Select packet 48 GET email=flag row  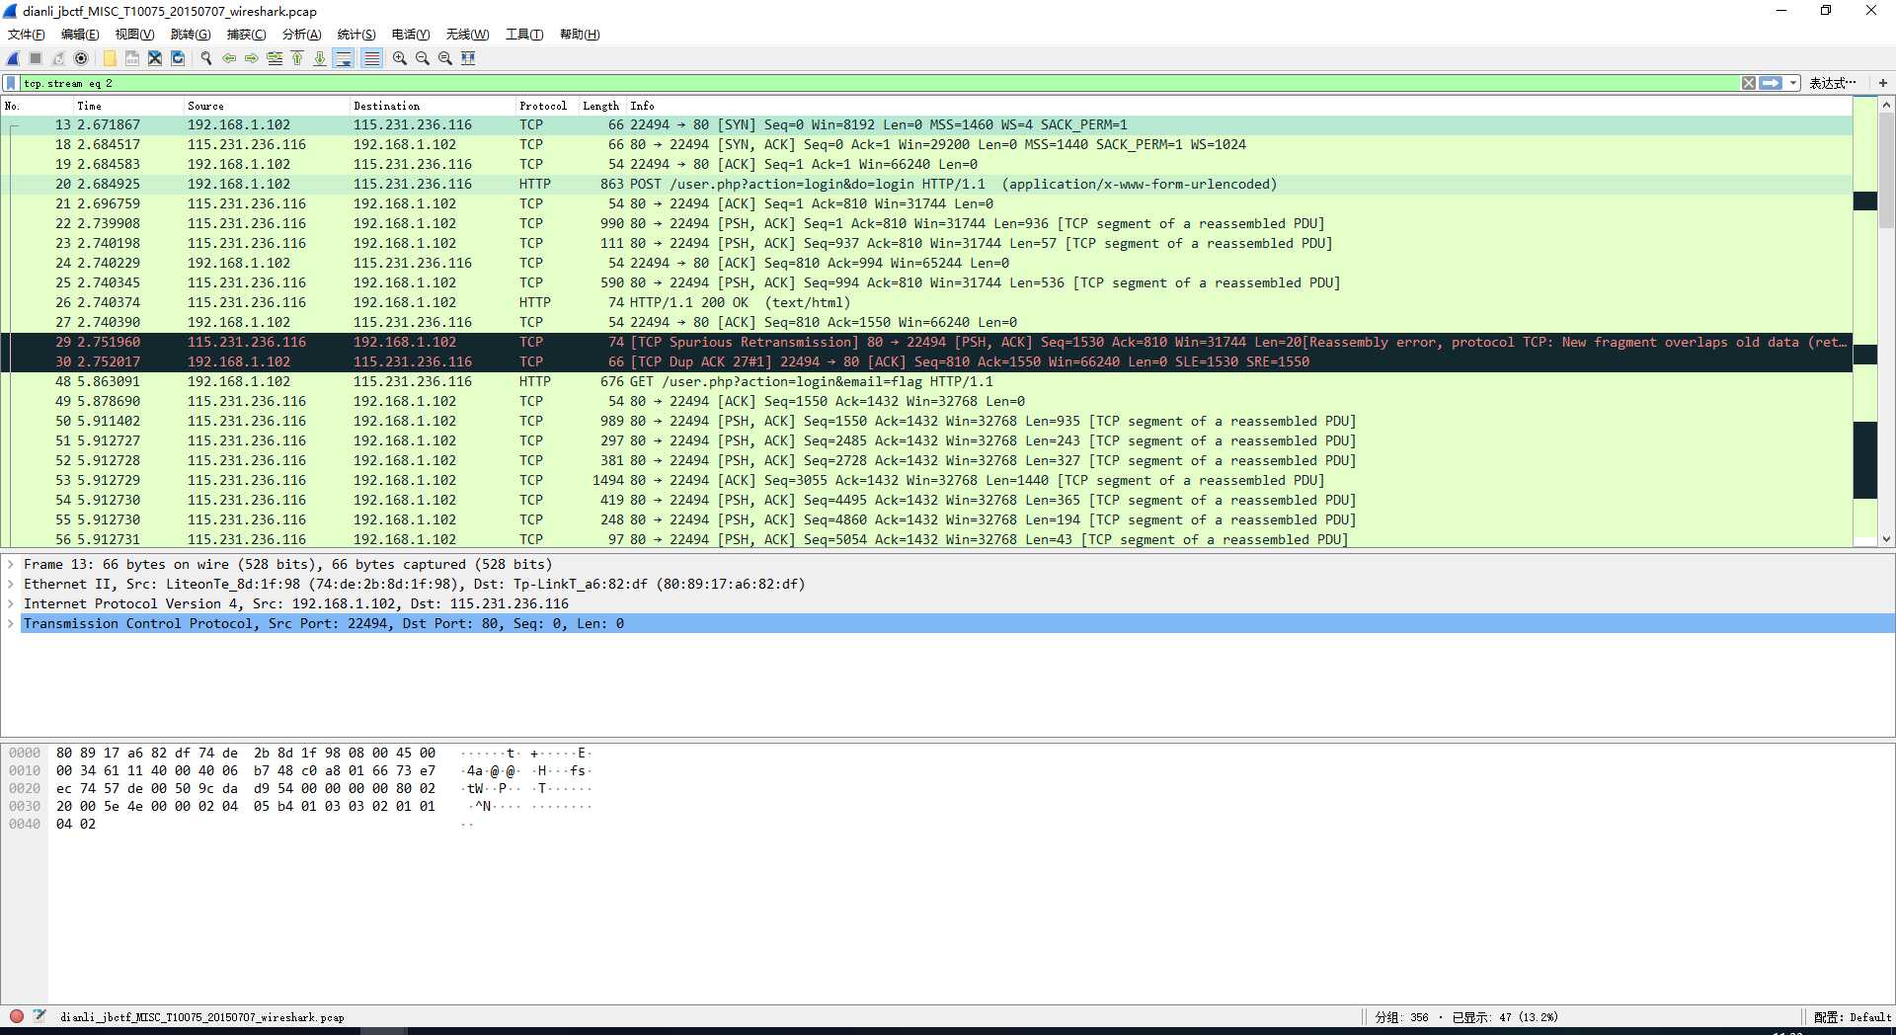[926, 381]
